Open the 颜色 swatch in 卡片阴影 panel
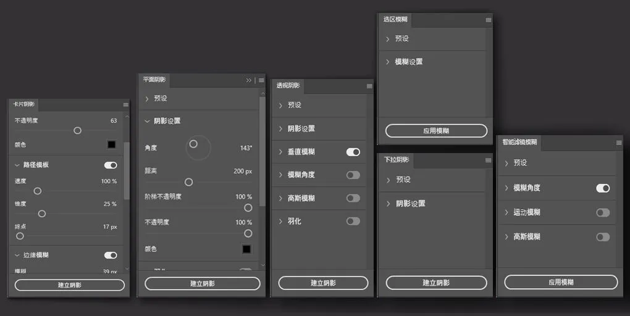The height and width of the screenshot is (316, 630). 111,144
